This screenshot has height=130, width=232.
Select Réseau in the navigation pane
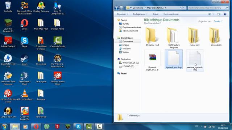[124, 73]
